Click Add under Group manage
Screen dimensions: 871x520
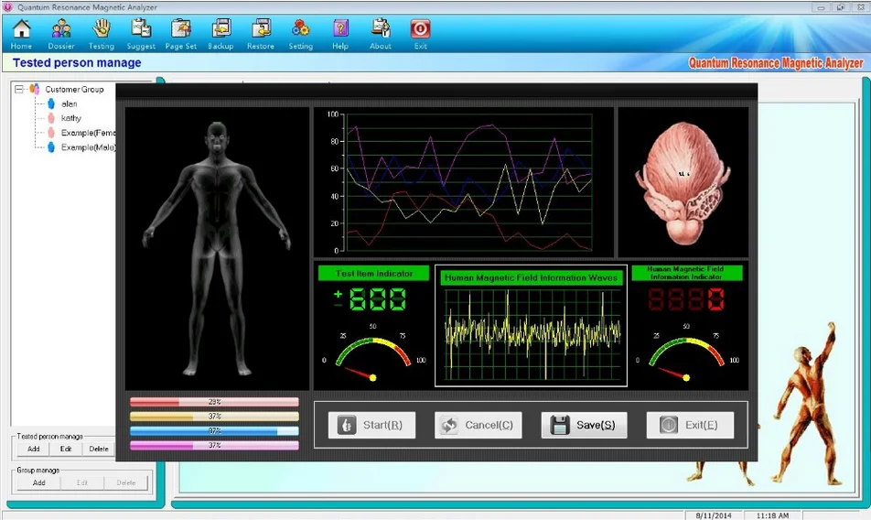coord(38,482)
